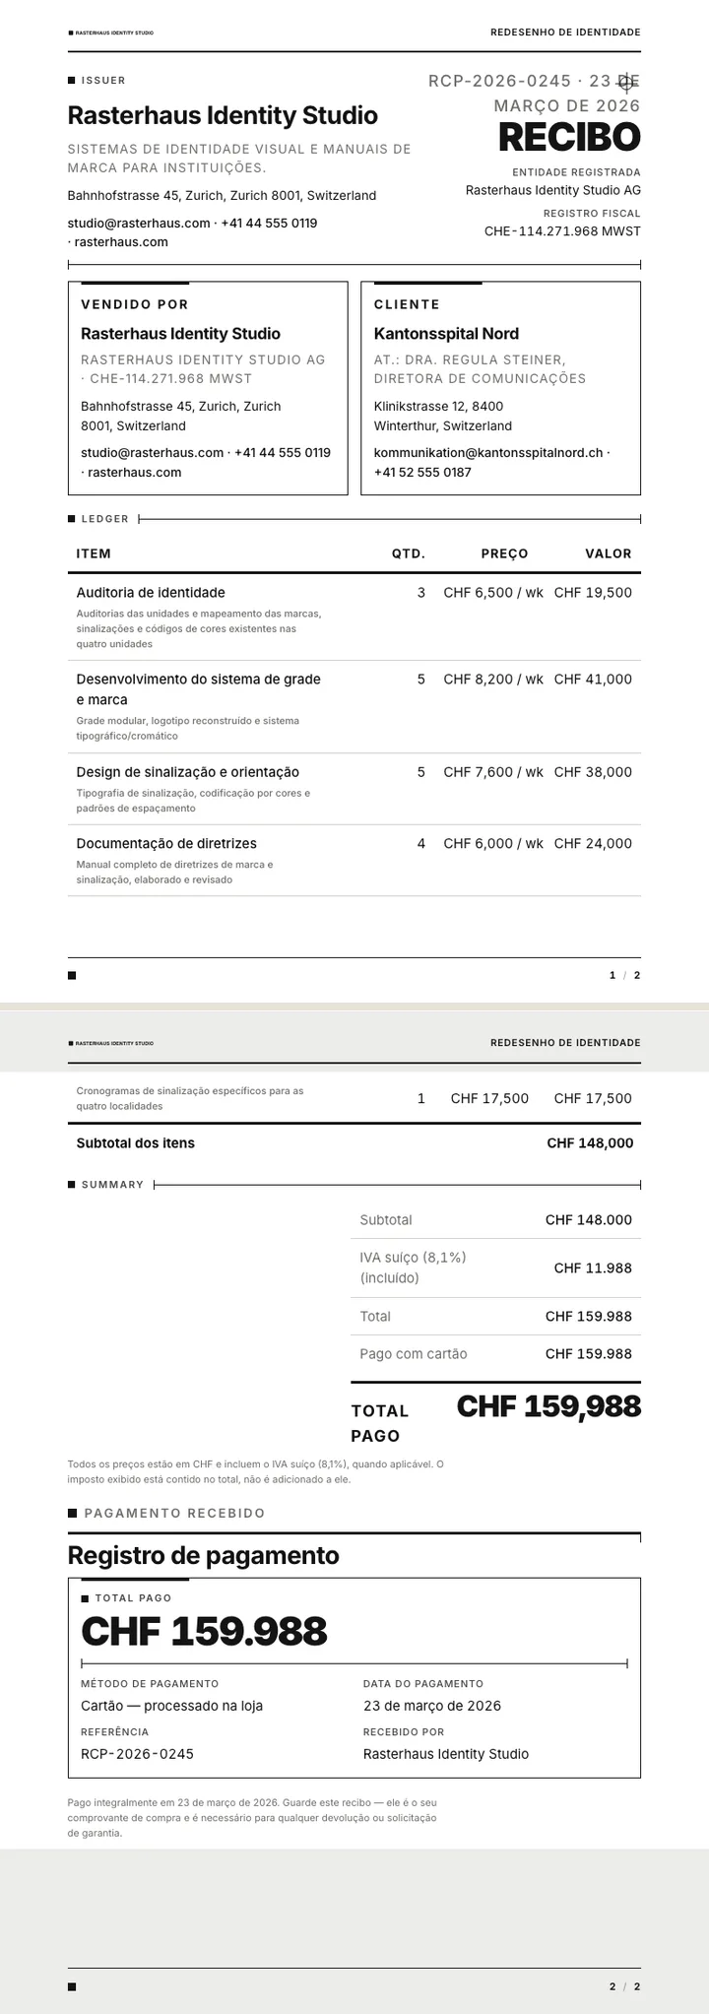Screen dimensions: 709x2014
Task: Click the crosshair registration mark icon
Action: point(626,81)
